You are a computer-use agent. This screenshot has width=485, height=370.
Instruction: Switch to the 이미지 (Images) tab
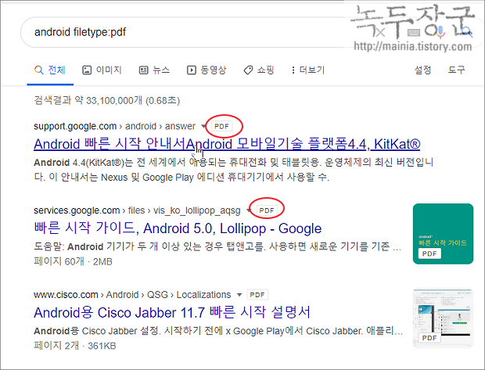[x=102, y=70]
